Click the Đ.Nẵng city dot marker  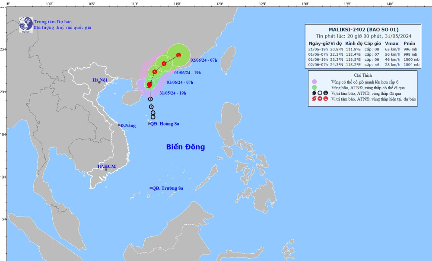click(119, 125)
